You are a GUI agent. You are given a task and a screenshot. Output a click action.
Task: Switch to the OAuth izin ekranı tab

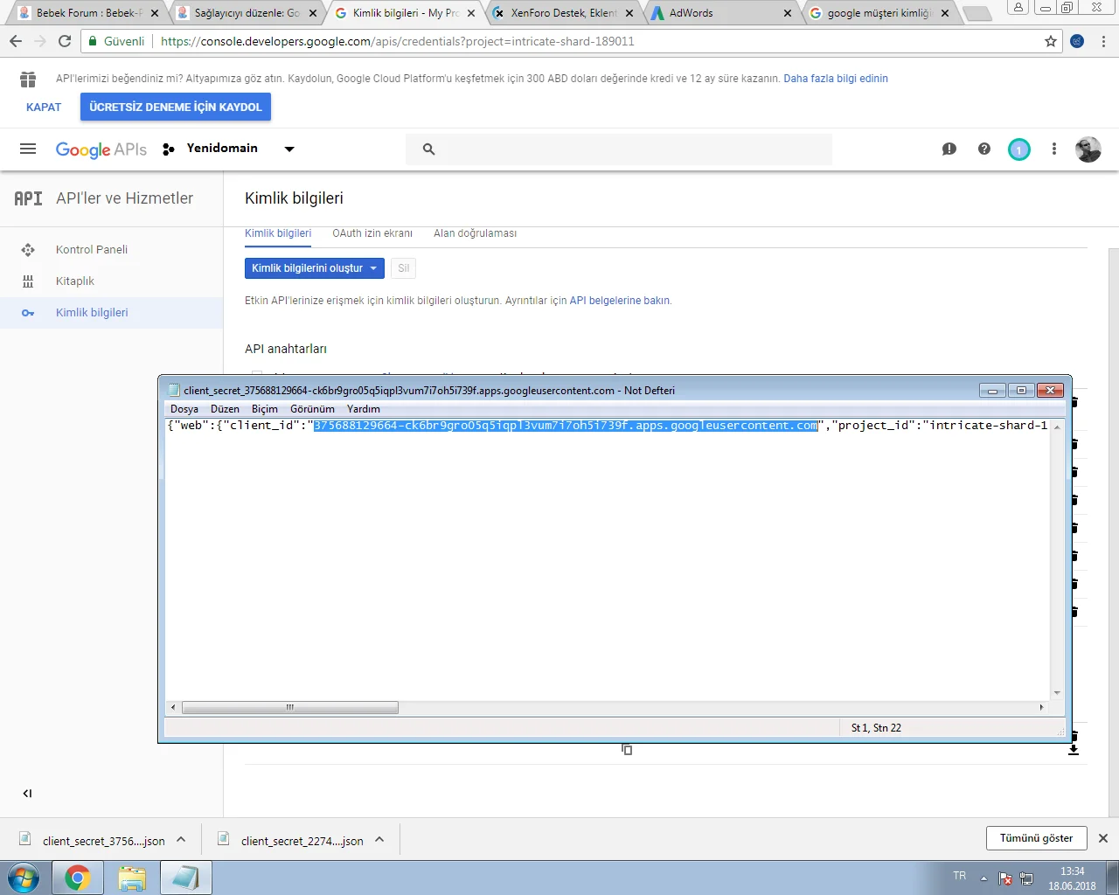[x=372, y=233]
